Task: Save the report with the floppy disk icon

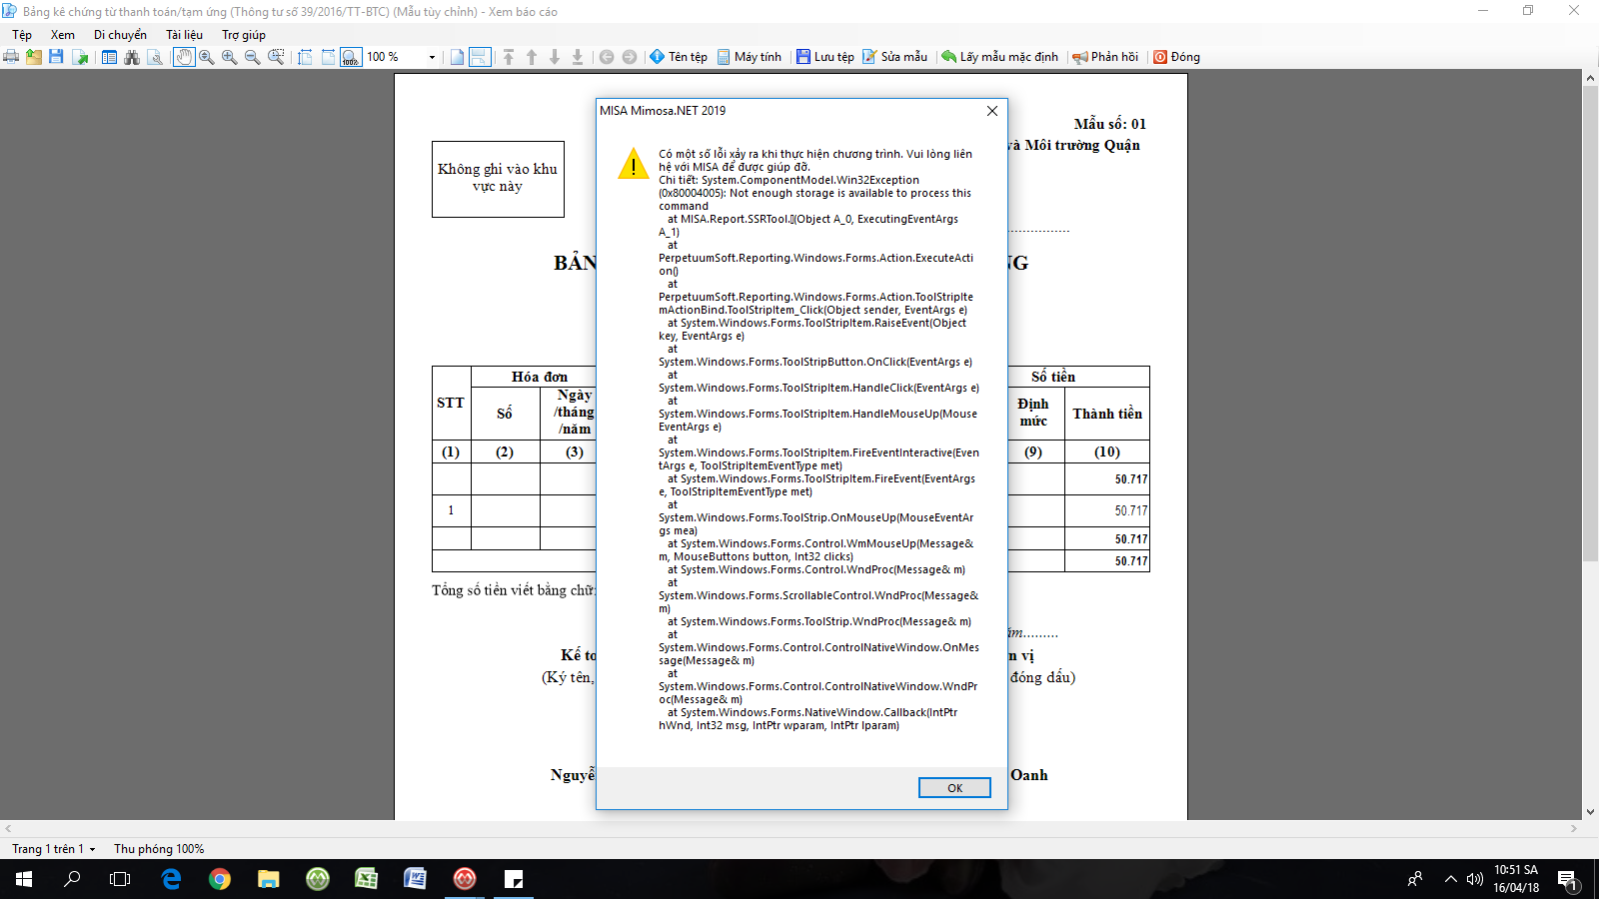Action: (x=56, y=57)
